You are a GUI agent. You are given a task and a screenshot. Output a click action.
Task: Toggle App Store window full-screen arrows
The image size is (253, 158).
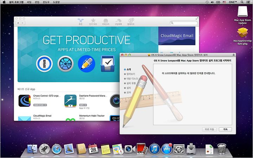(x=197, y=18)
